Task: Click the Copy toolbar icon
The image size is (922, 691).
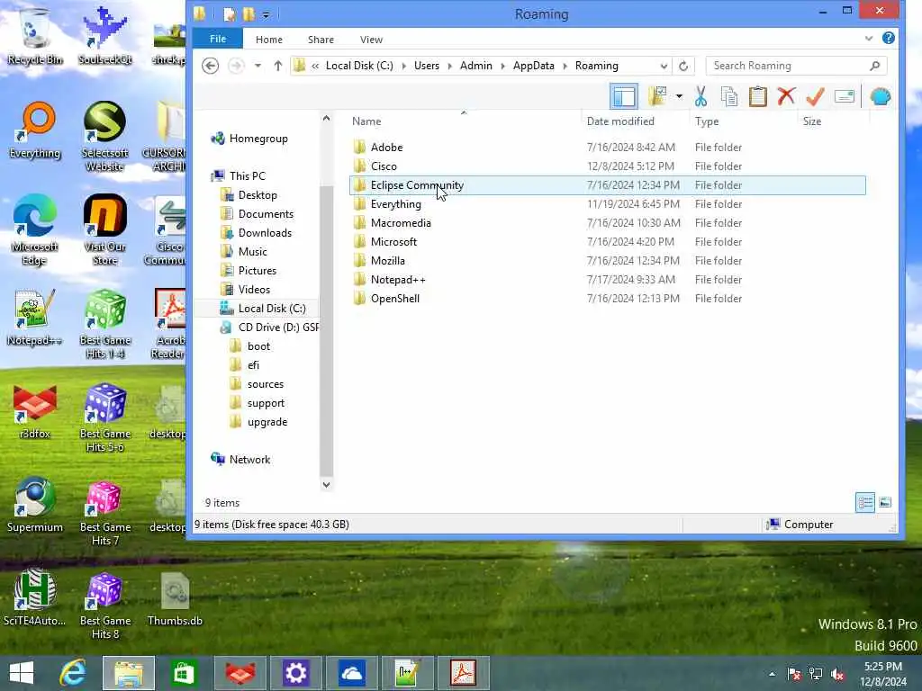Action: pos(729,96)
